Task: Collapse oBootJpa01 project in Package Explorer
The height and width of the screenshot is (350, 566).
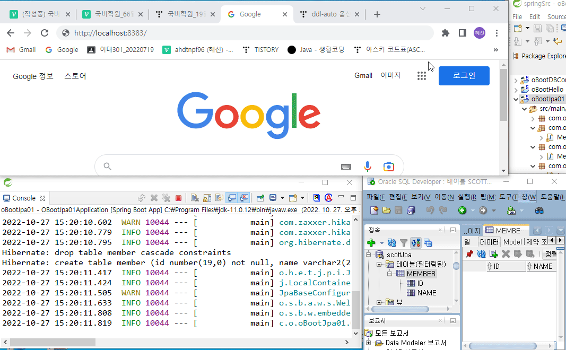Action: 516,99
